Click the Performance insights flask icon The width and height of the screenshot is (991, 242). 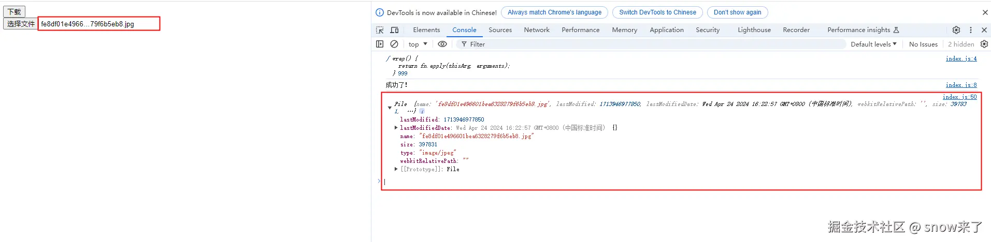tap(896, 30)
